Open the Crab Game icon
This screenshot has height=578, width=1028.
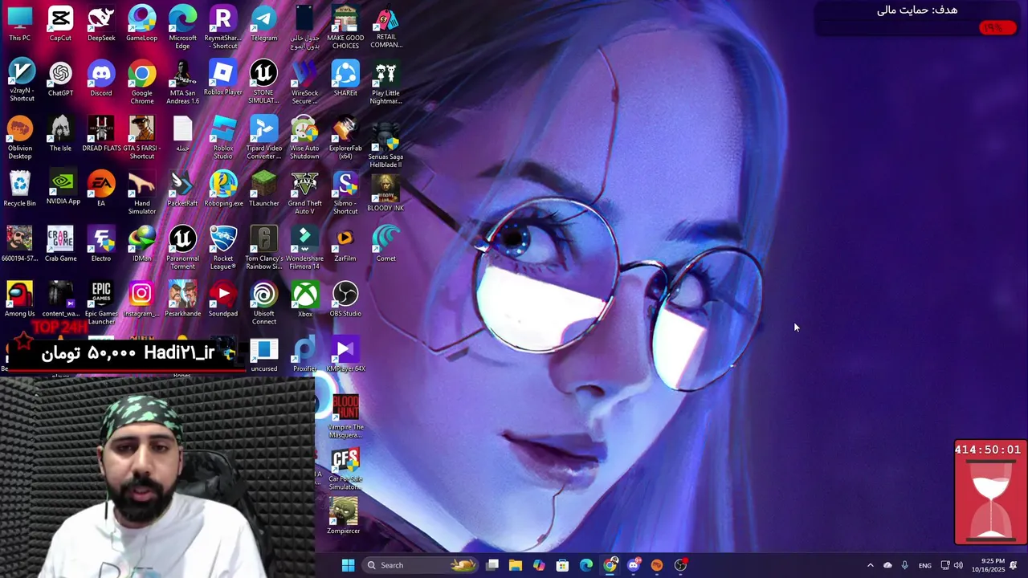pyautogui.click(x=60, y=244)
